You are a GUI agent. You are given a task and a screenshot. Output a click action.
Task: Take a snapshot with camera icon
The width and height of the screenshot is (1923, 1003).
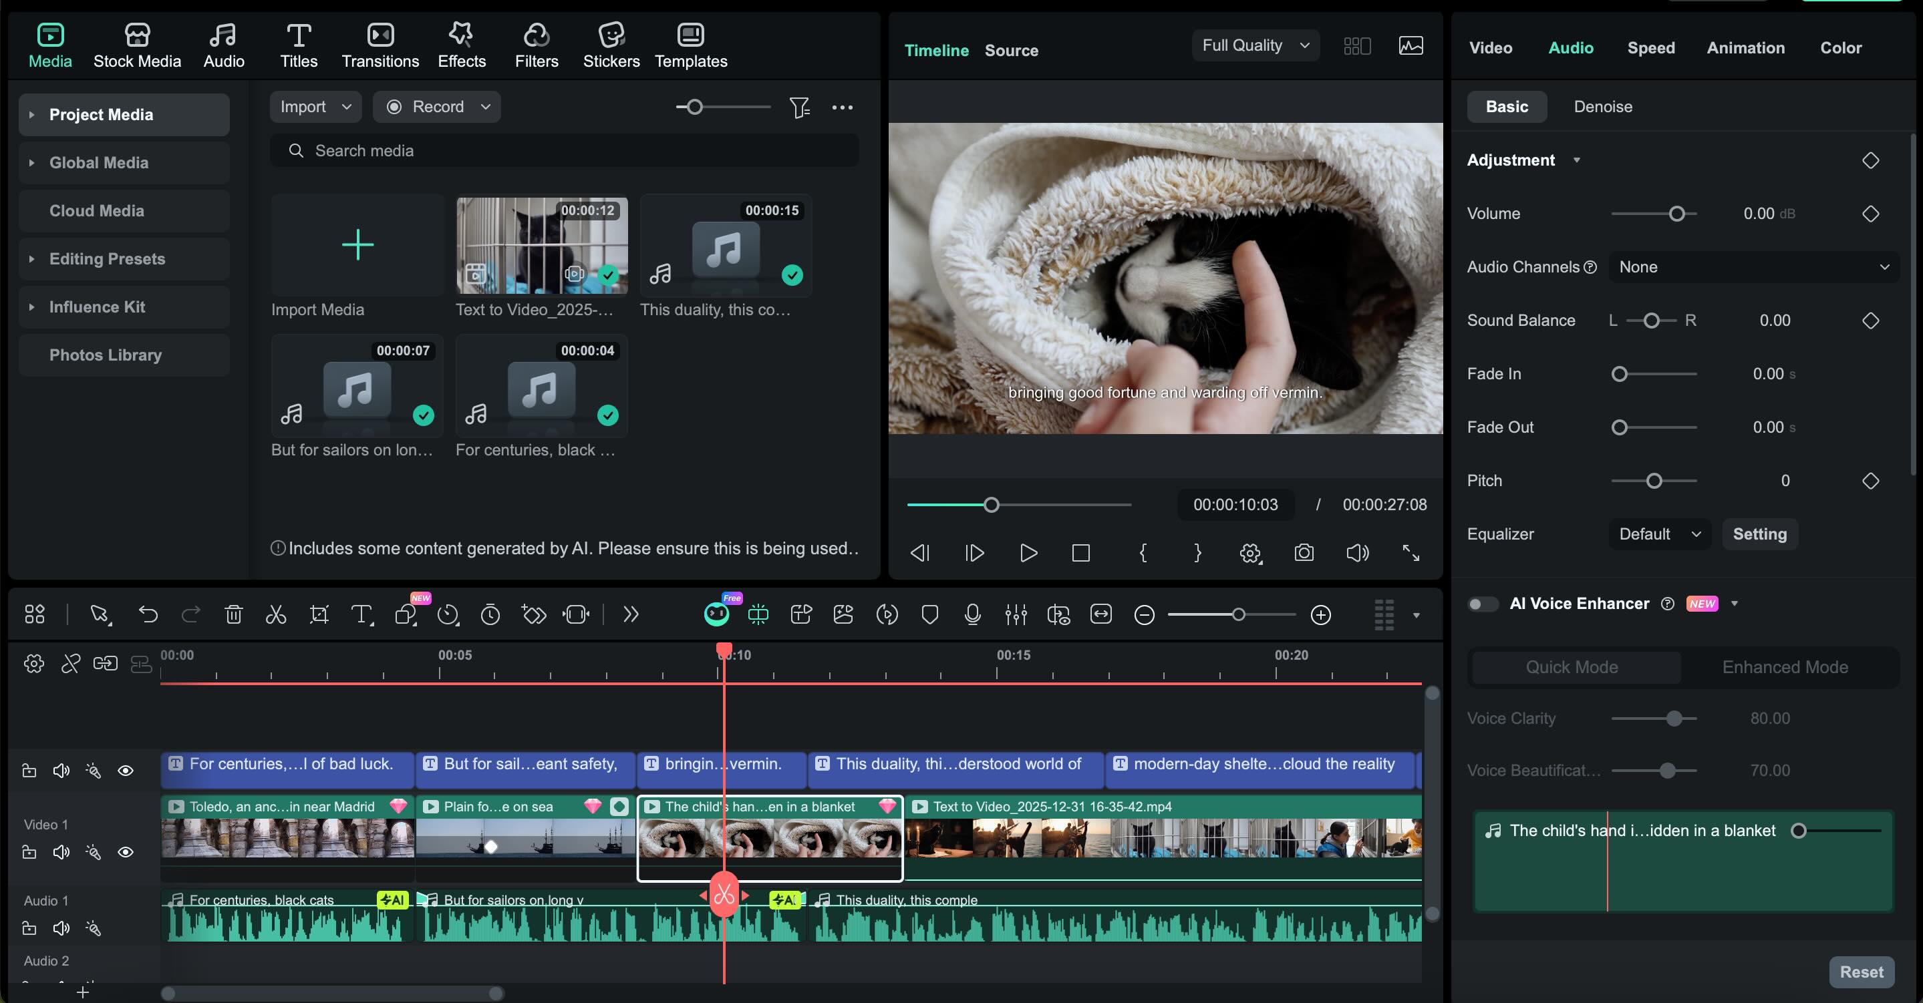(x=1304, y=553)
